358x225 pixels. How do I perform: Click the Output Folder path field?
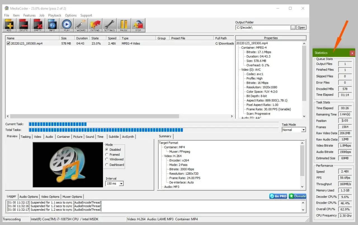pyautogui.click(x=263, y=27)
